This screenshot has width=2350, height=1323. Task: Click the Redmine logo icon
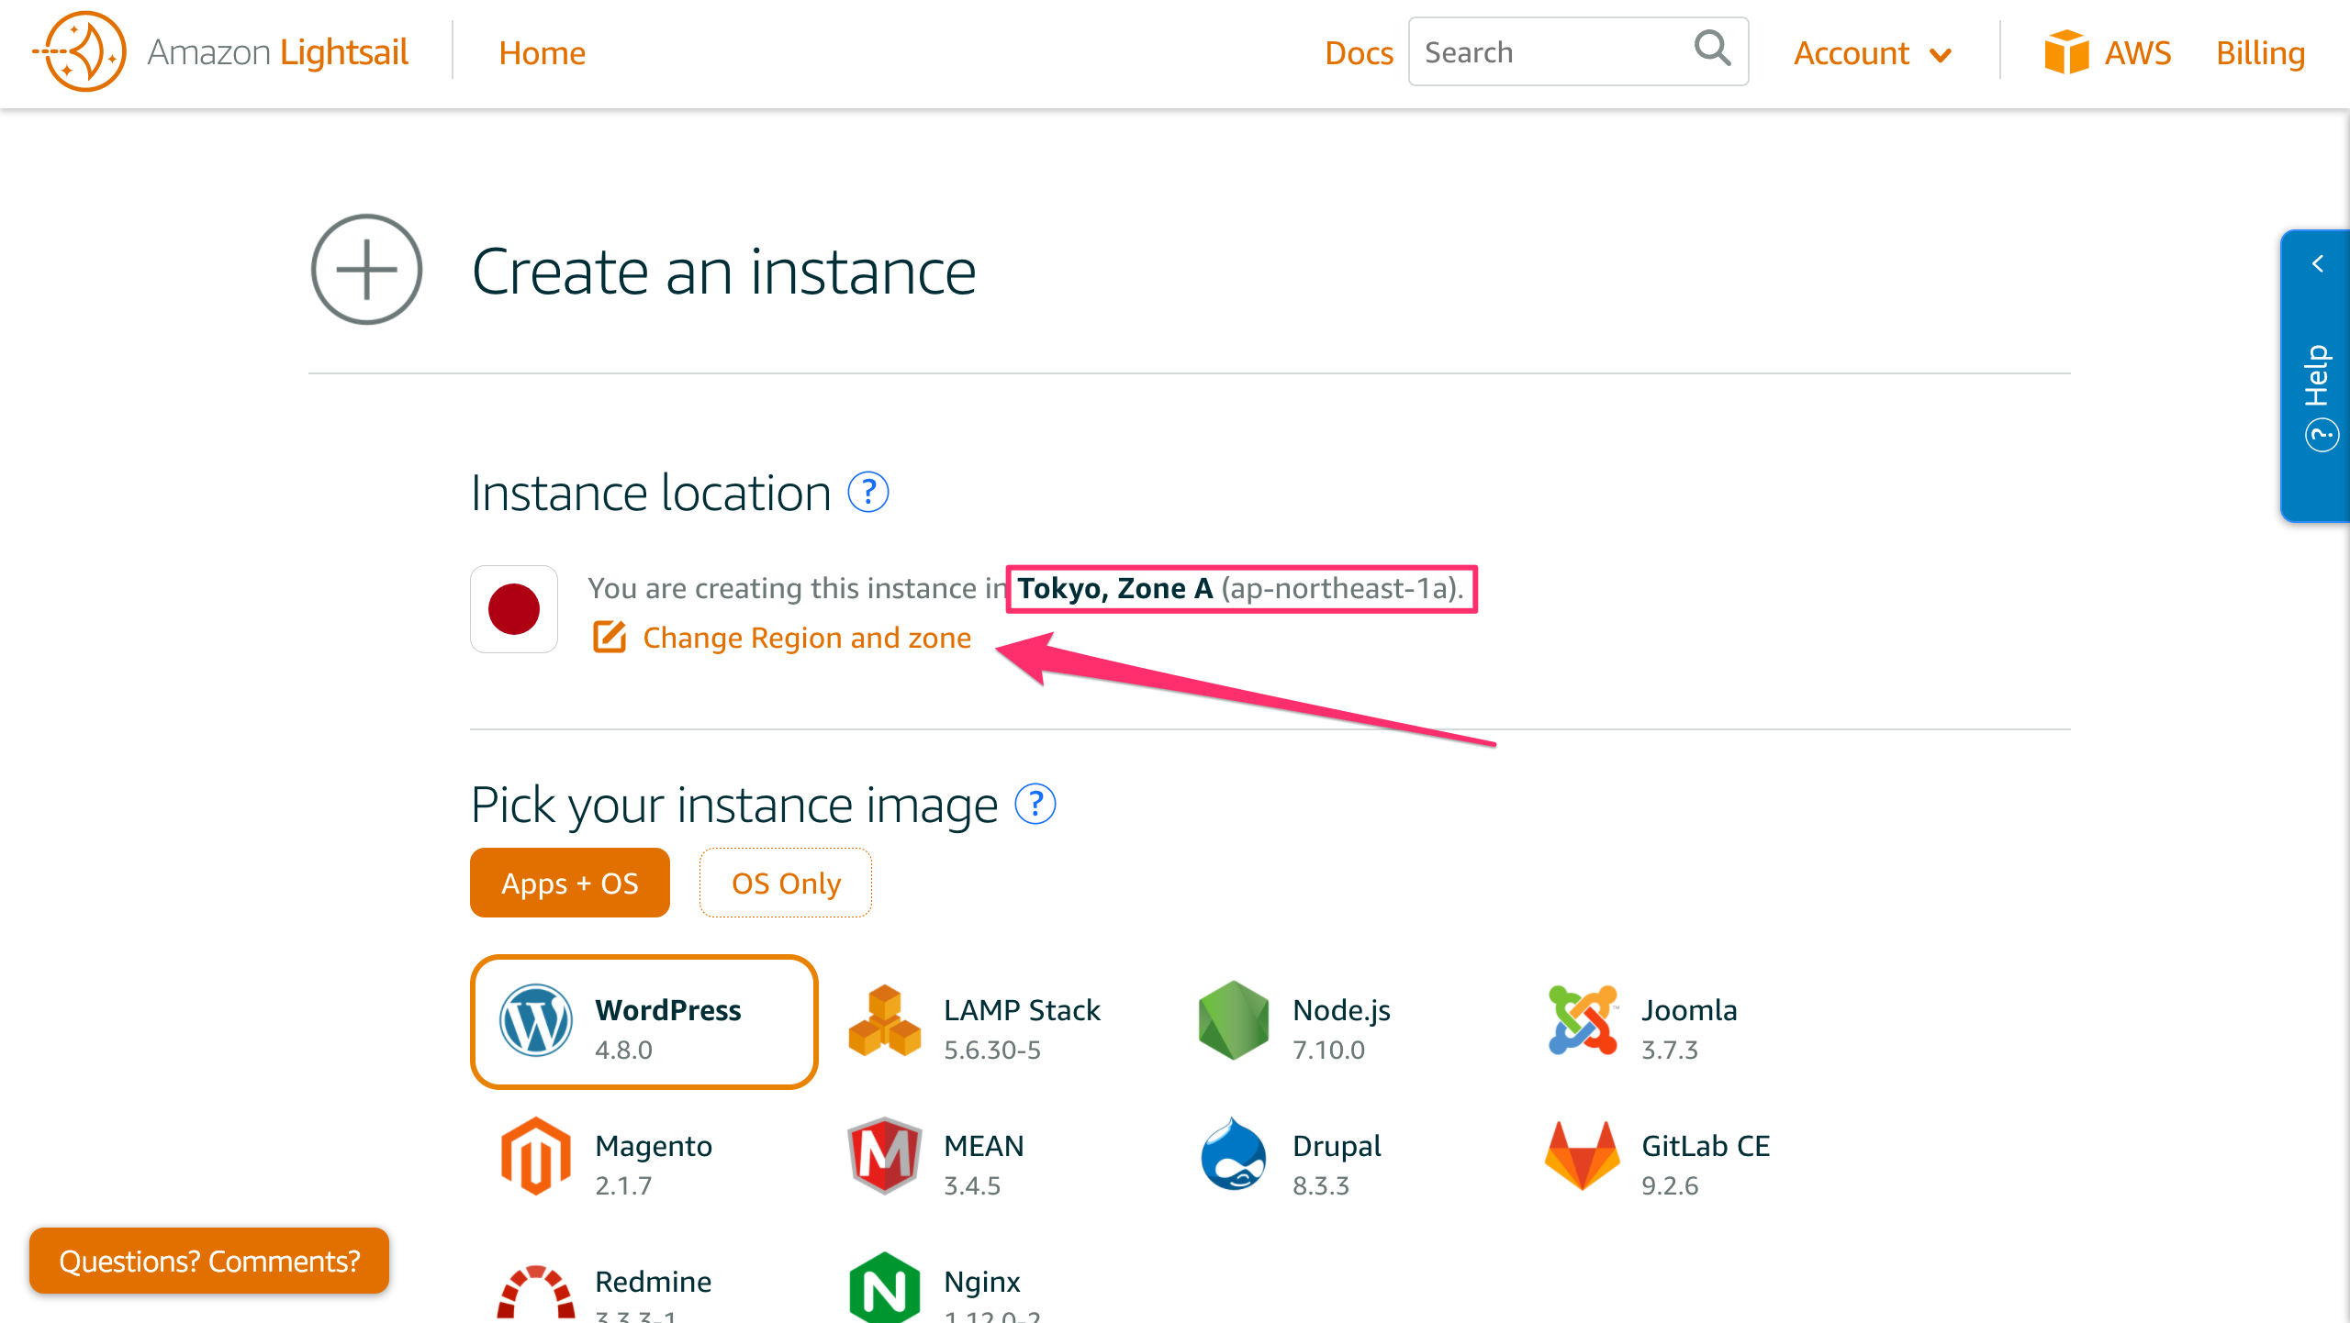tap(535, 1292)
